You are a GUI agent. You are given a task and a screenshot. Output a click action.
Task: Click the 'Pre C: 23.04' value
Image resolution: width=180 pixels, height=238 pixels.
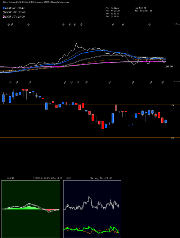[x=112, y=17]
